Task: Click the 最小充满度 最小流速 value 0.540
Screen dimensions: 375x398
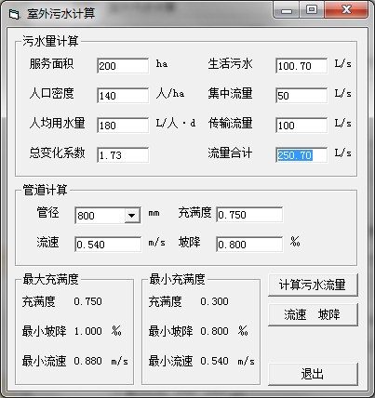Action: [215, 361]
